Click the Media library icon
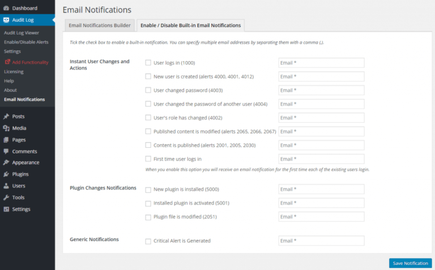Screen dimensions: 435x270 pos(6,128)
